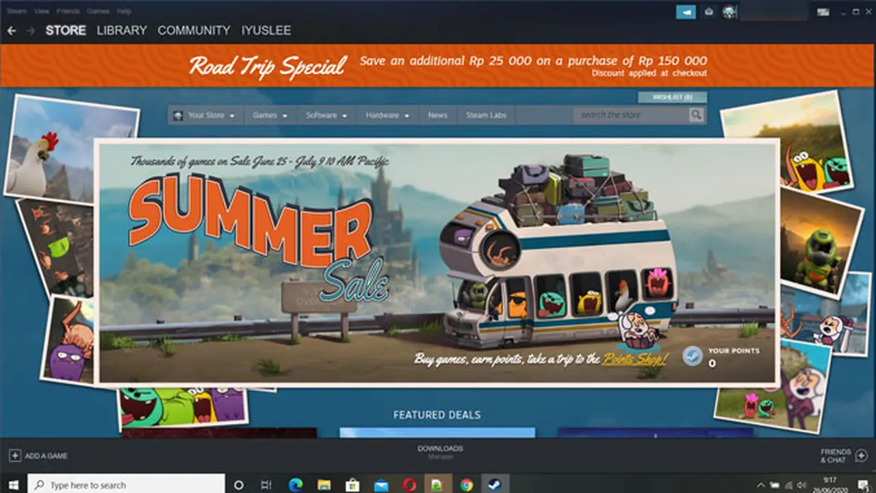Click the Windows taskbar search box

pyautogui.click(x=126, y=485)
